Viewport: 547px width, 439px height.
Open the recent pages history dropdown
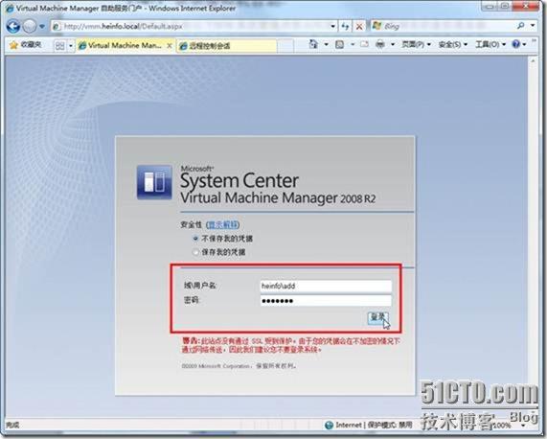[x=42, y=26]
